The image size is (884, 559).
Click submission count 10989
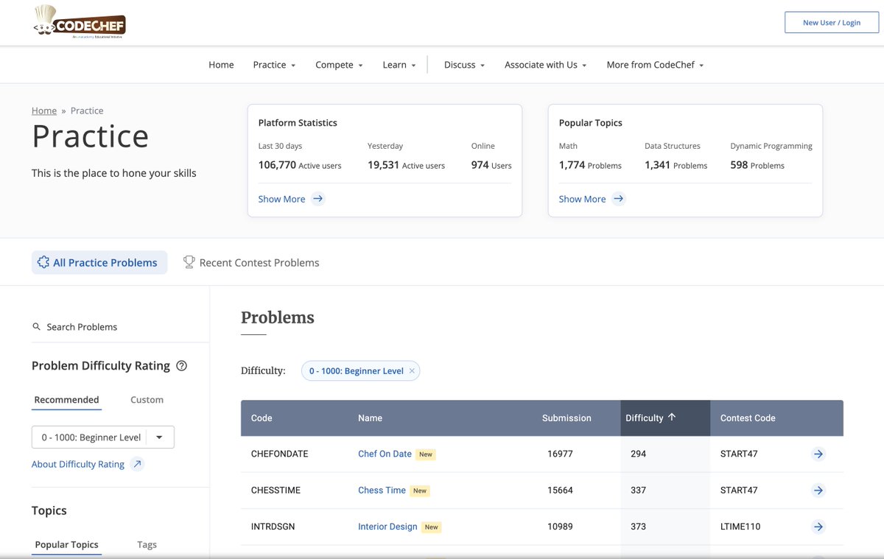tap(560, 527)
